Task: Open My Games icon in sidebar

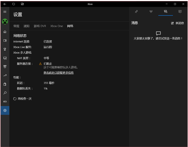Action: [x=5, y=41]
